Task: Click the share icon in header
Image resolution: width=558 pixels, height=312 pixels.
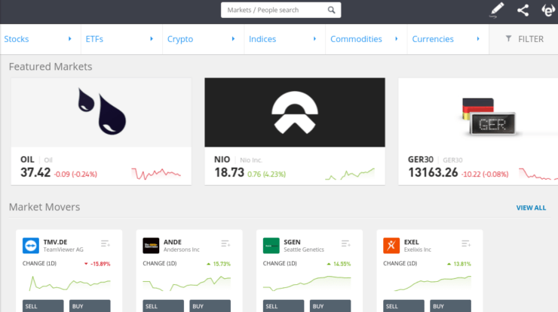Action: tap(523, 11)
